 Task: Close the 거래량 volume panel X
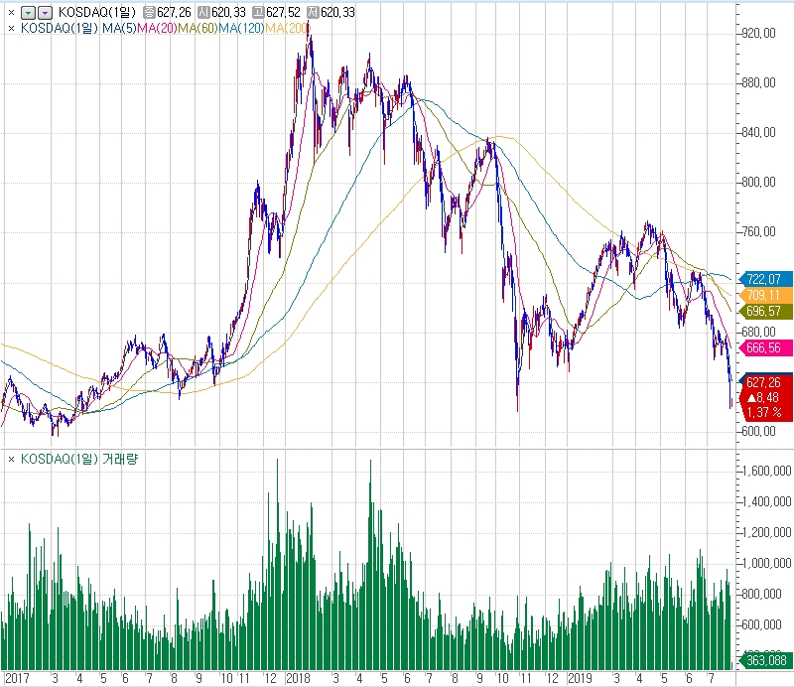point(11,459)
